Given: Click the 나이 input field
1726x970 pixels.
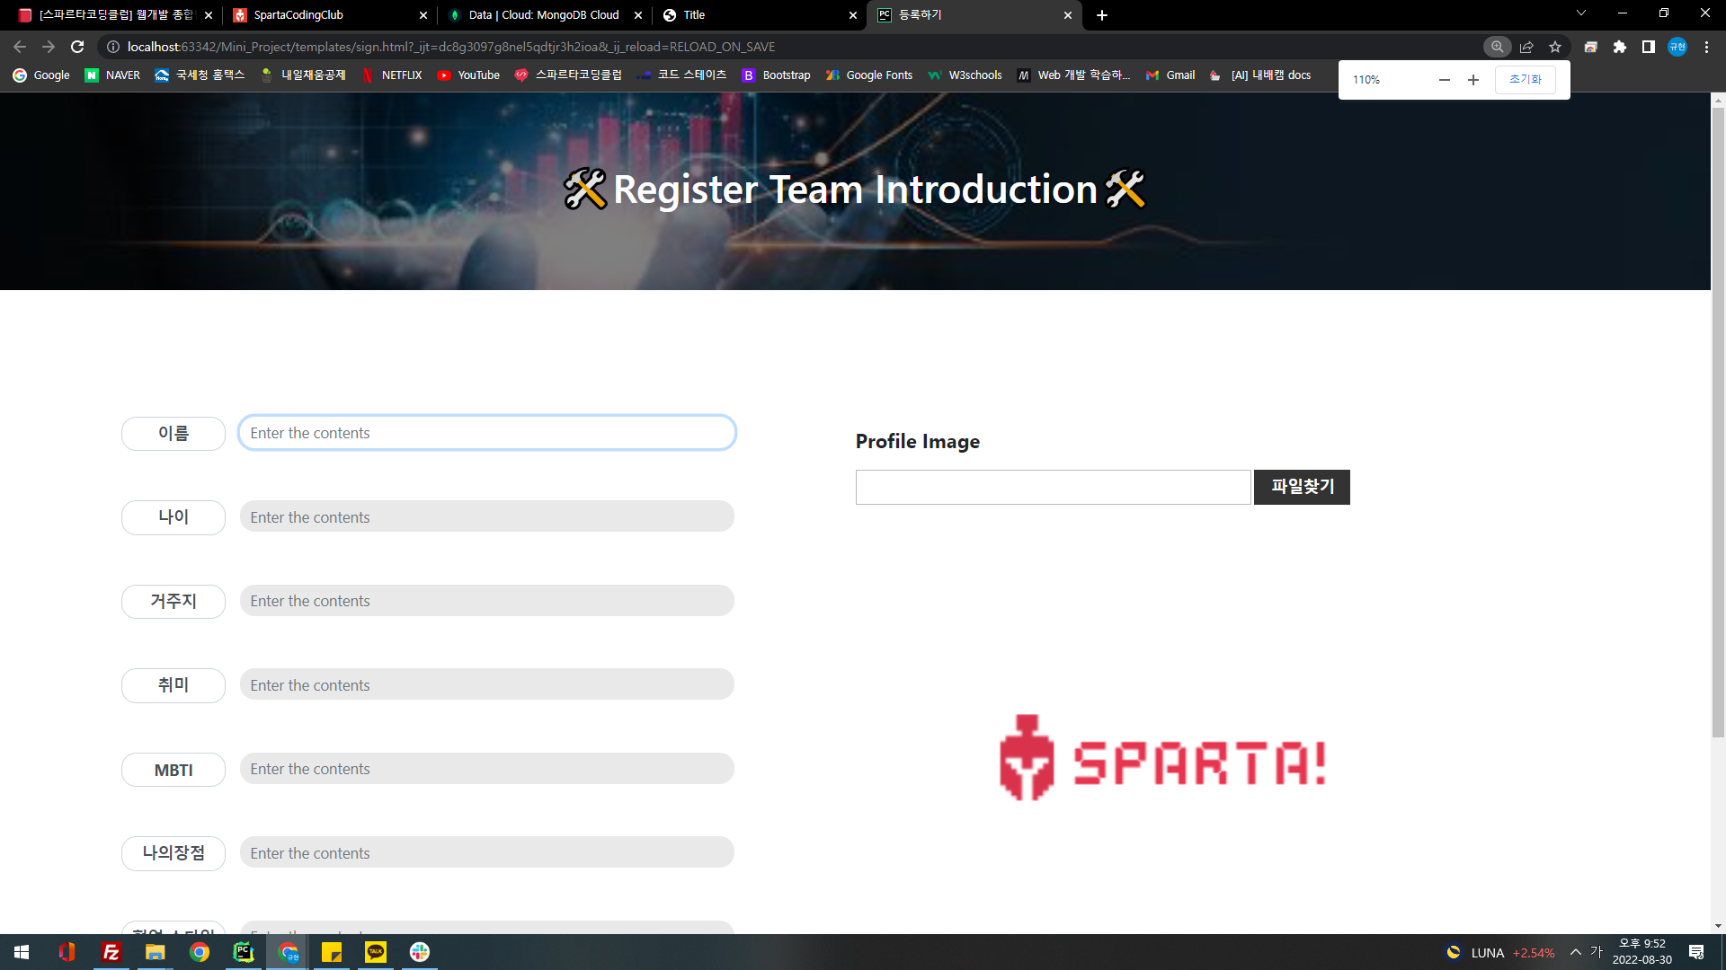Looking at the screenshot, I should click(x=486, y=517).
